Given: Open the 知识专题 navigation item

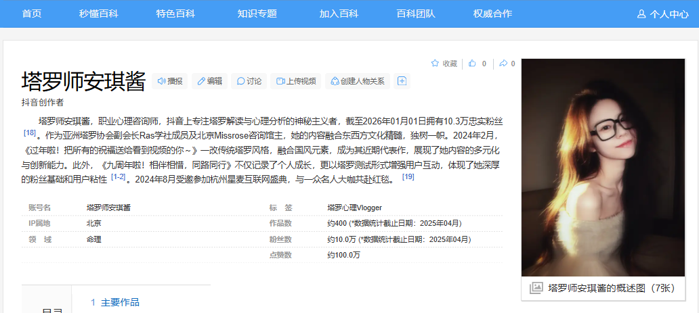Looking at the screenshot, I should (257, 14).
